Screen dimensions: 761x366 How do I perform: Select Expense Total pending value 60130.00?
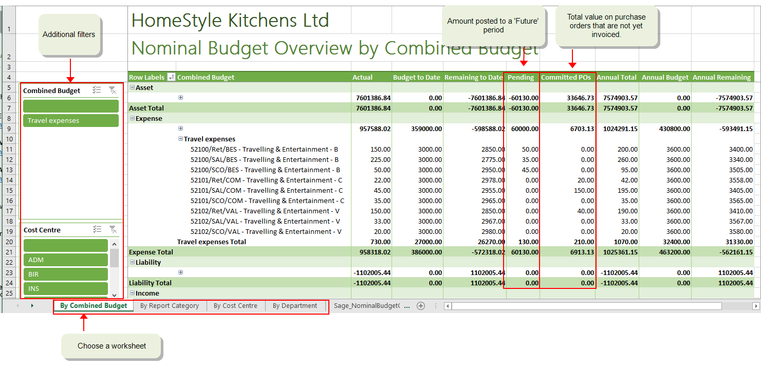pyautogui.click(x=524, y=252)
